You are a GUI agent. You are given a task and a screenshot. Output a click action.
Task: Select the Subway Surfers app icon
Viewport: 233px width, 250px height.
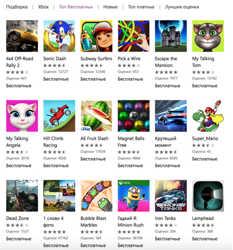tap(97, 36)
